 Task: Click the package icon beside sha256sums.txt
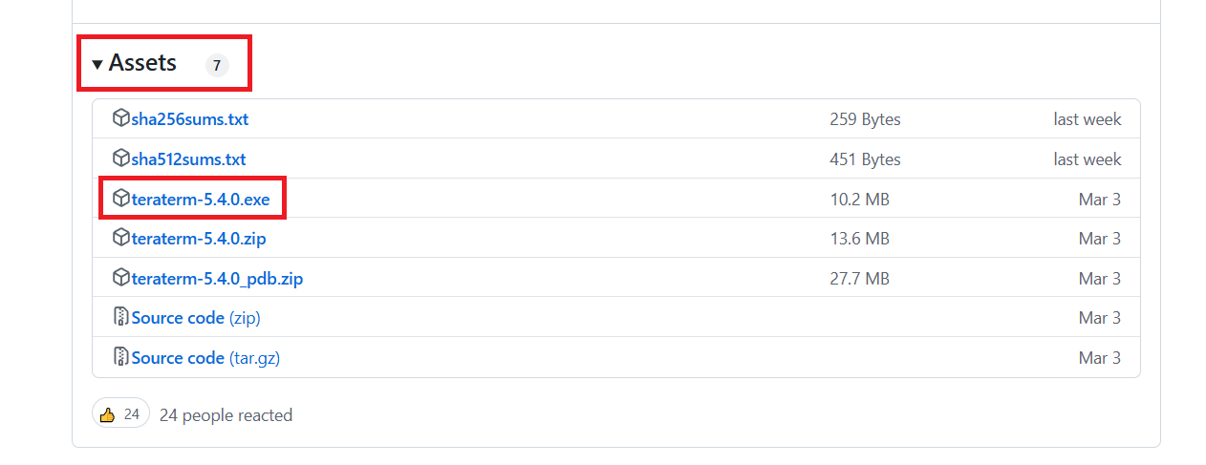coord(121,118)
